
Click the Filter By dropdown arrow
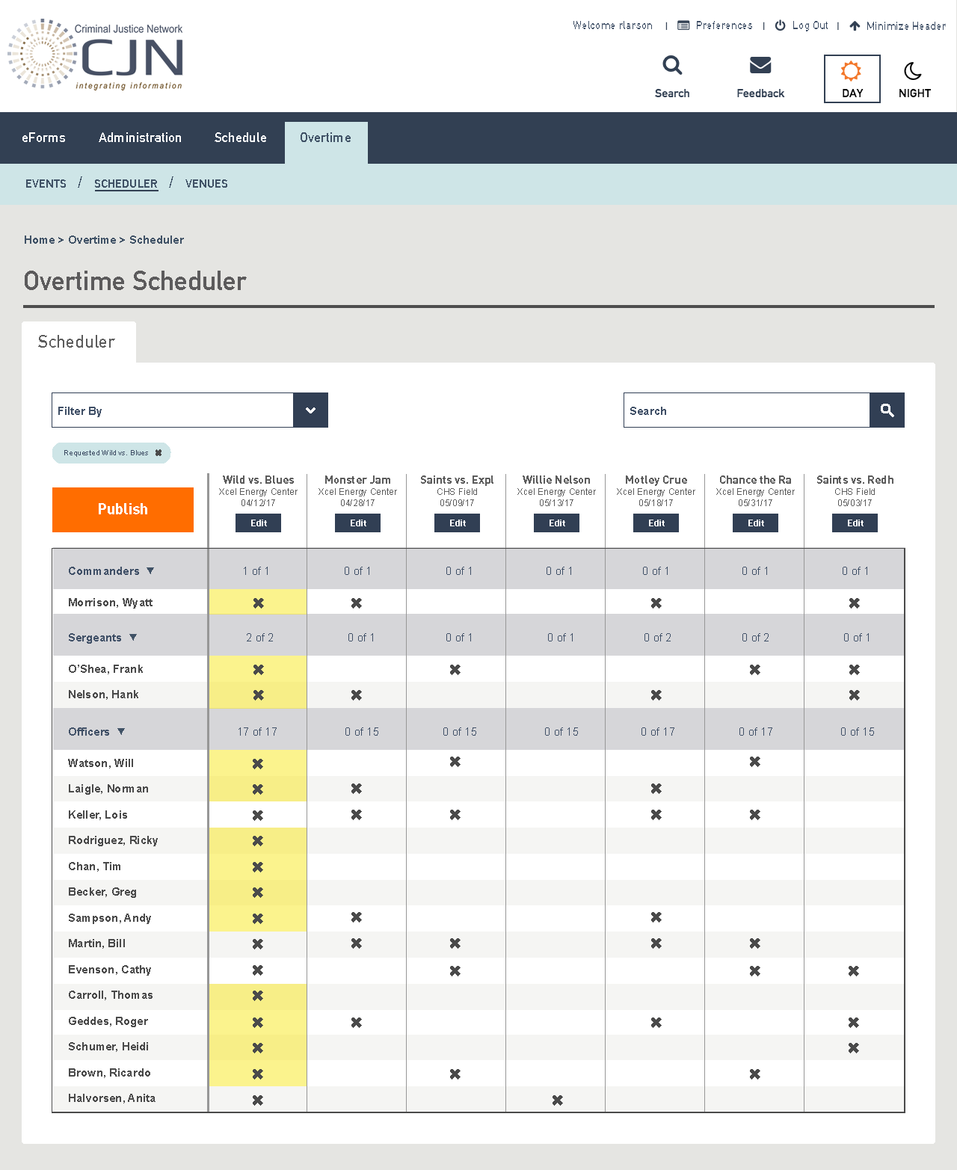pos(310,410)
